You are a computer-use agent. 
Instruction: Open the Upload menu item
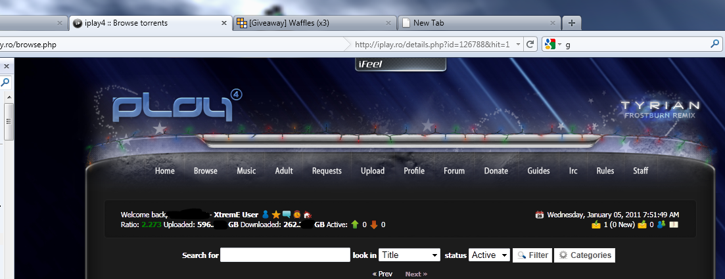(x=373, y=171)
